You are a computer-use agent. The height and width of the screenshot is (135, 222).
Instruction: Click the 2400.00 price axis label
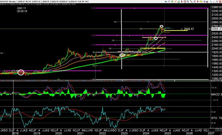coord(217,37)
